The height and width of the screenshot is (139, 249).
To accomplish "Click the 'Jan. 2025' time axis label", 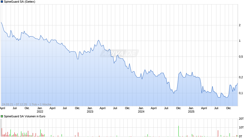I will 191,110.
